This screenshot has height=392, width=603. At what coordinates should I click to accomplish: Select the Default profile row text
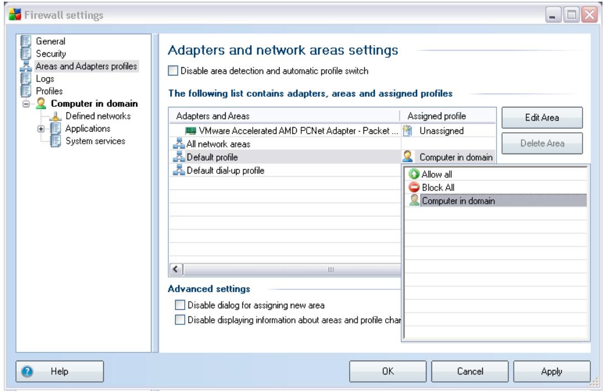tap(212, 157)
